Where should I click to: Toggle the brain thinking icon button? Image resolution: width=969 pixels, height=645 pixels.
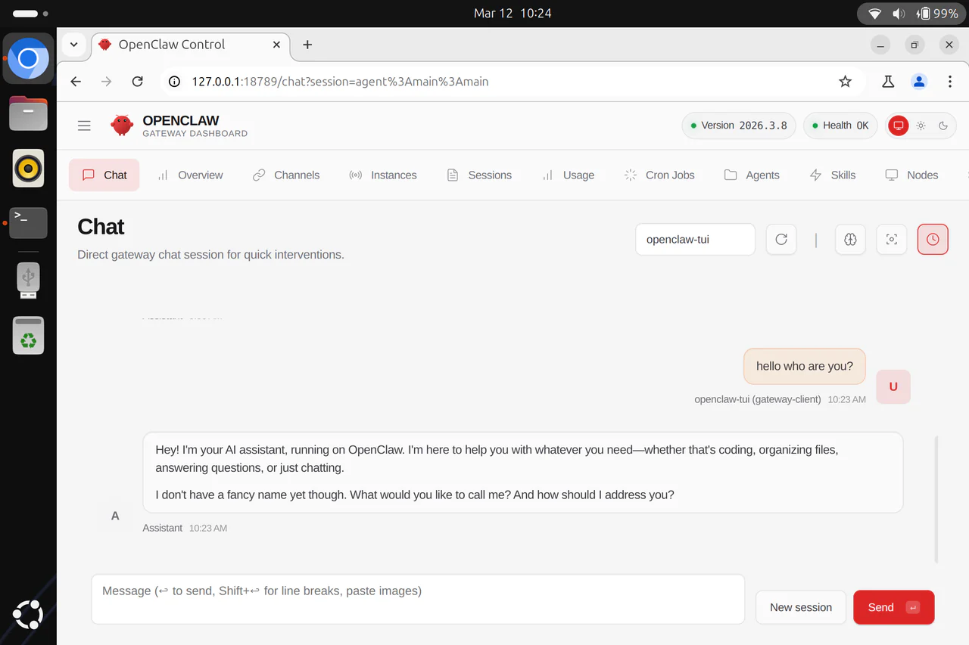(x=850, y=240)
